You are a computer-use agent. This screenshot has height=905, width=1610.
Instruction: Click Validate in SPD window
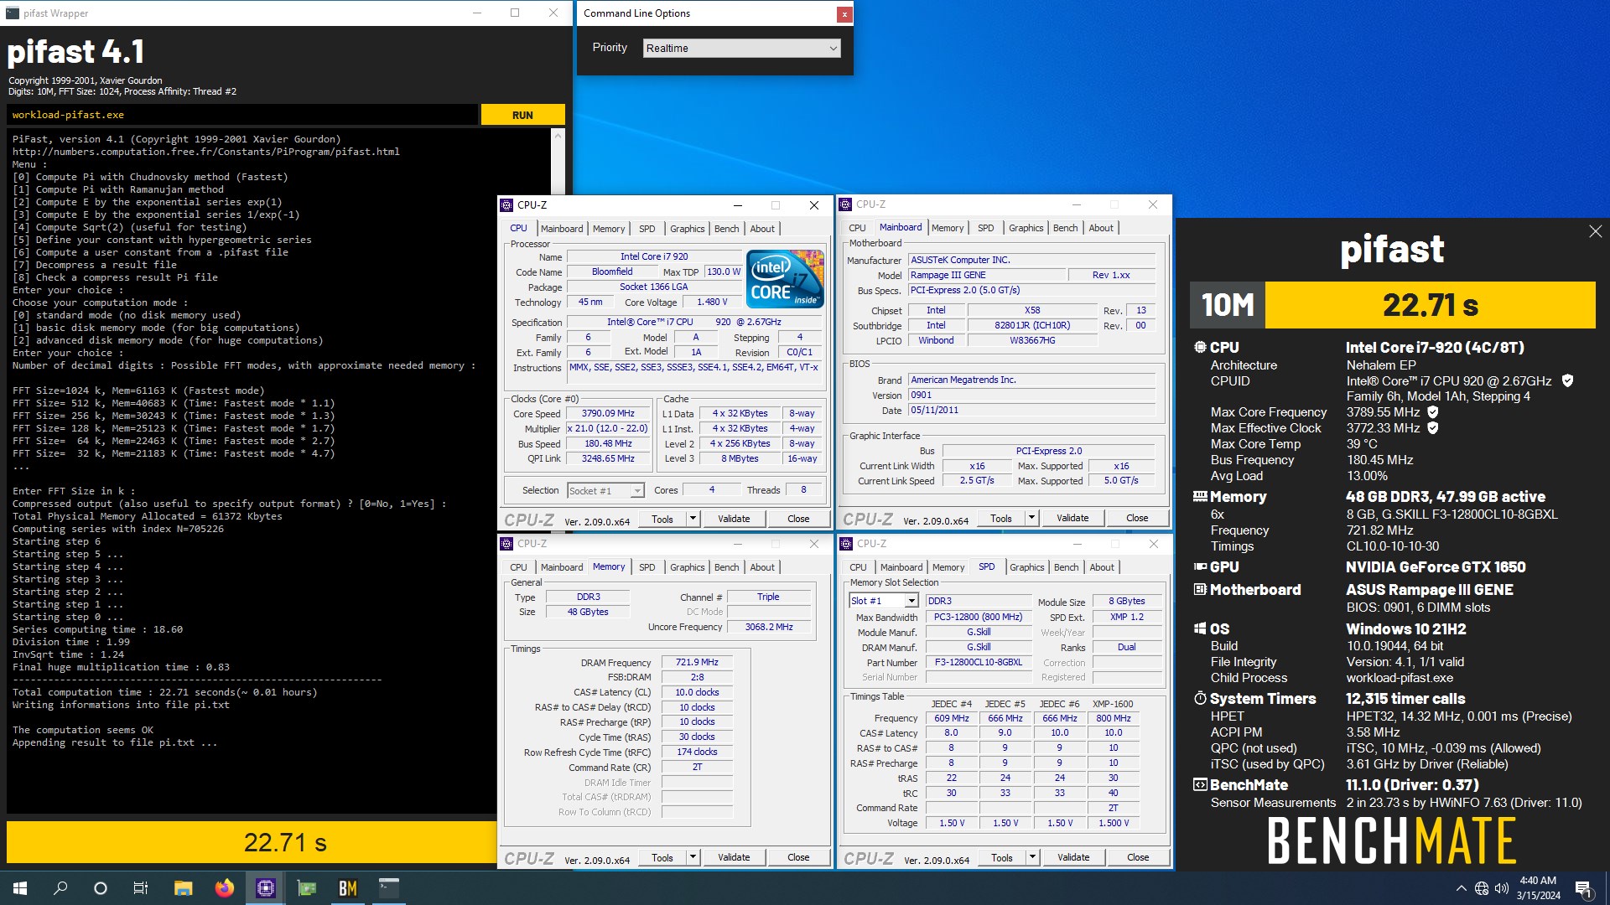[1073, 857]
